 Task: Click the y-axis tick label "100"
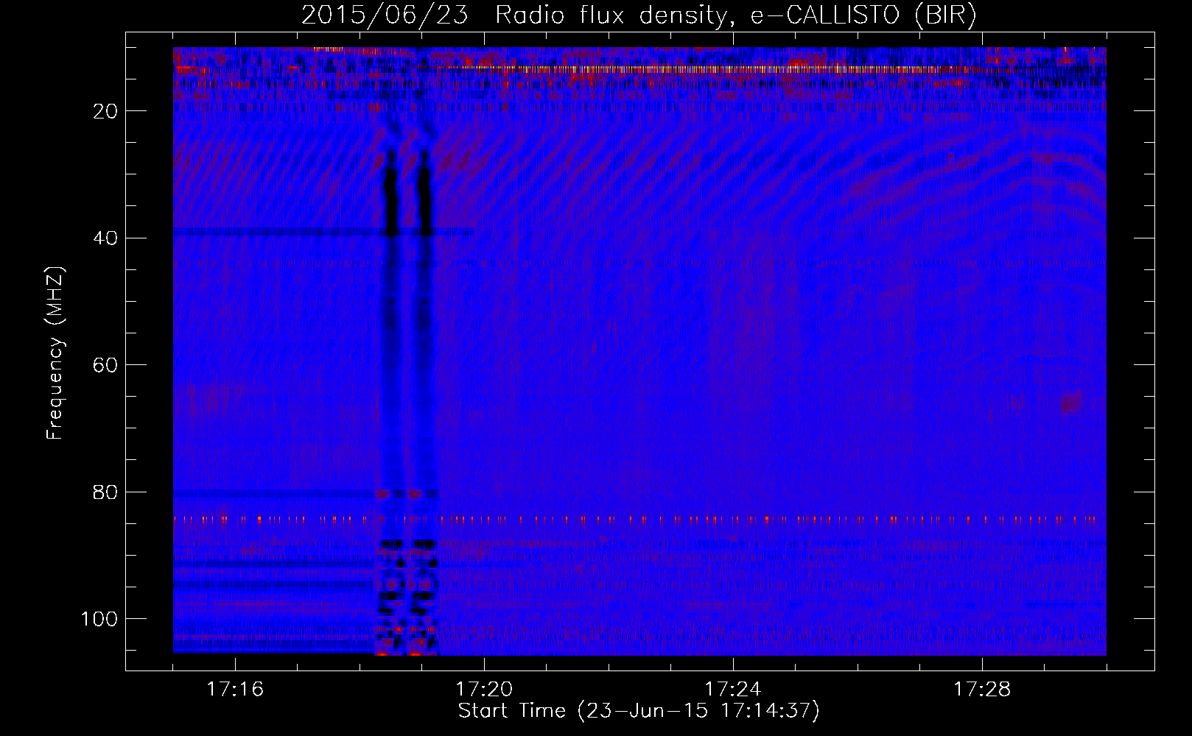click(100, 619)
